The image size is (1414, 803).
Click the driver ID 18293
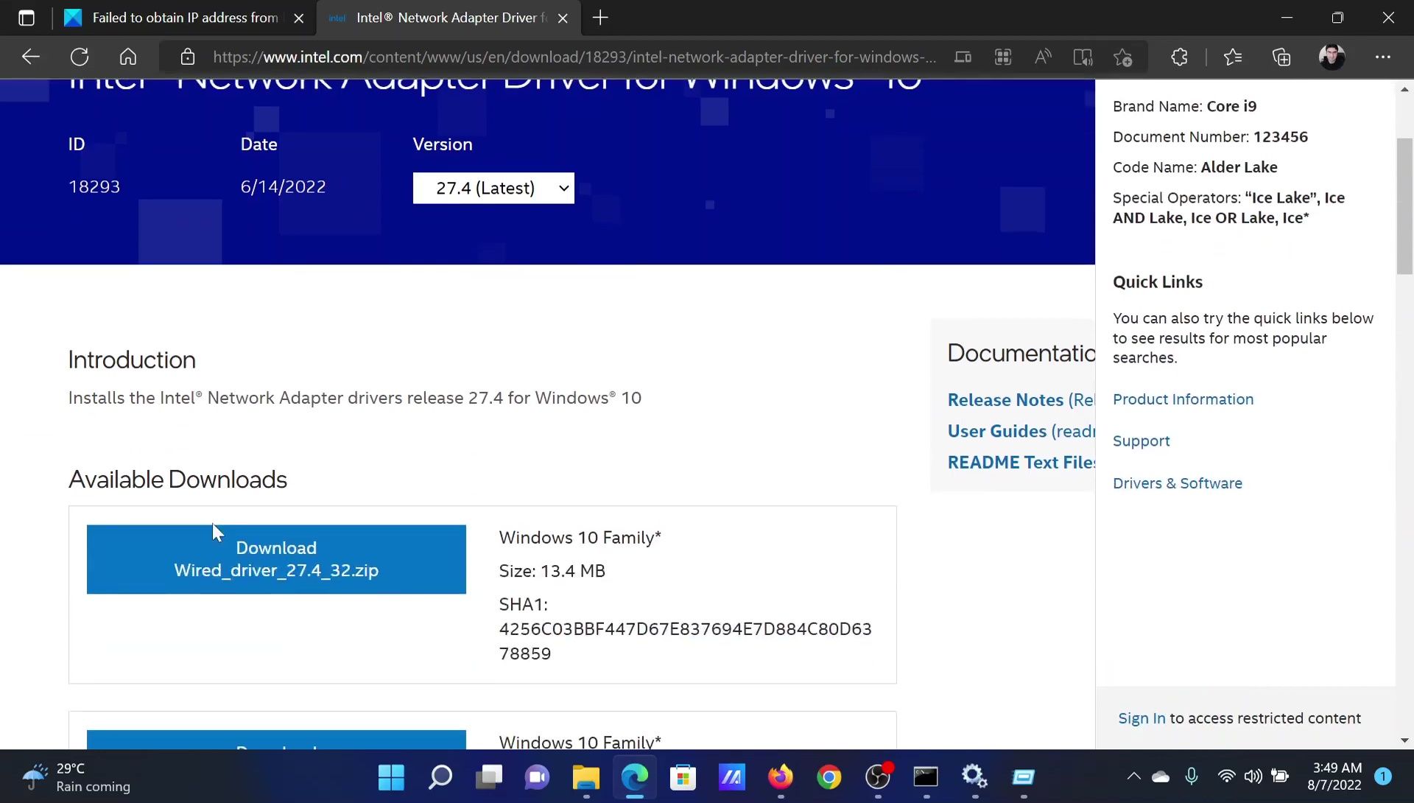click(x=94, y=187)
